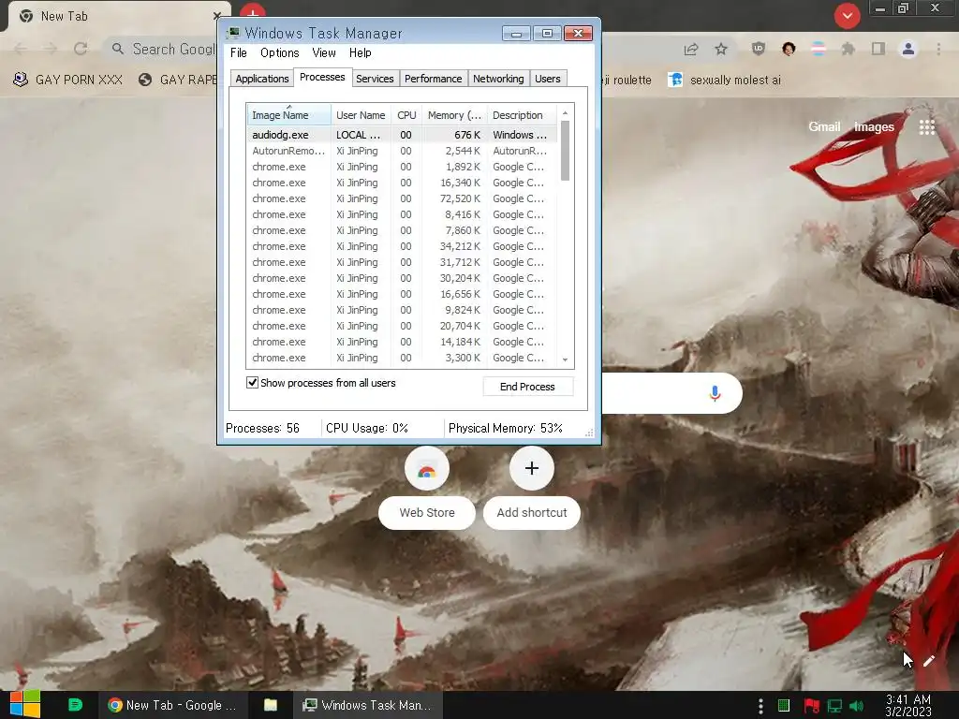Click the red tab search chevron in Chrome
959x719 pixels.
pos(847,16)
